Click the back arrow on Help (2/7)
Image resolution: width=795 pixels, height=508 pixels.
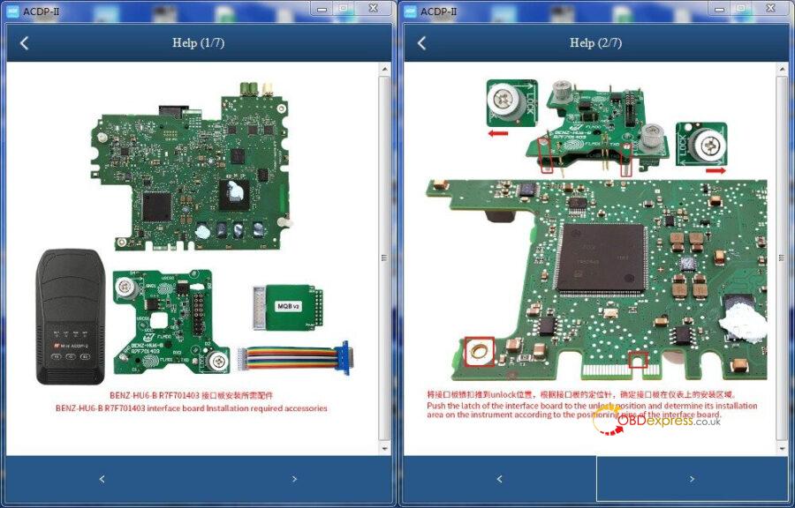pyautogui.click(x=421, y=43)
